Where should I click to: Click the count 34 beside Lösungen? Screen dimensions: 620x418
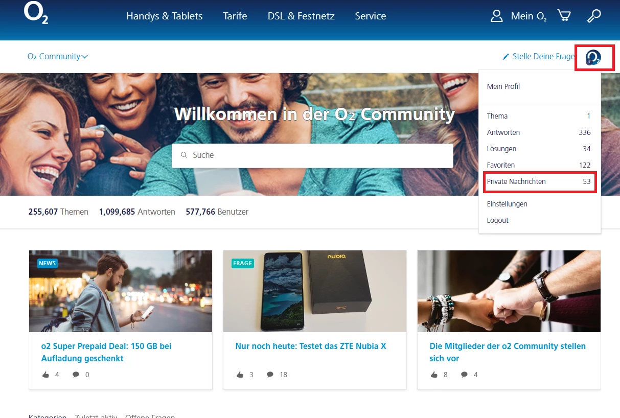[x=587, y=149]
